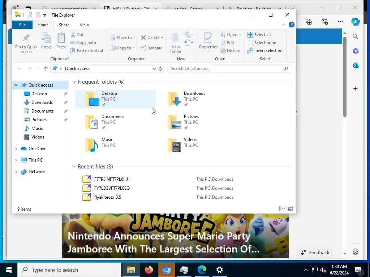Select Music in navigation pane
The width and height of the screenshot is (370, 277).
pyautogui.click(x=37, y=128)
